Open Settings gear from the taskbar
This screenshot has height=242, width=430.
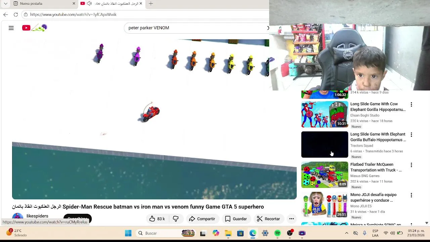pos(265,233)
